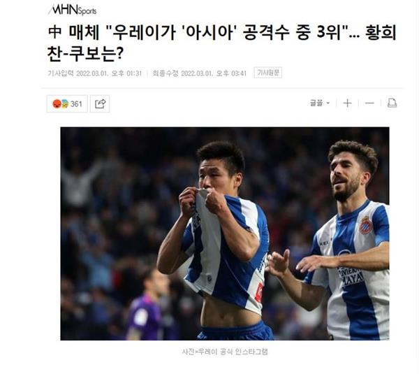Click the arrow beside 글꼴
Image resolution: width=419 pixels, height=374 pixels.
click(x=328, y=103)
